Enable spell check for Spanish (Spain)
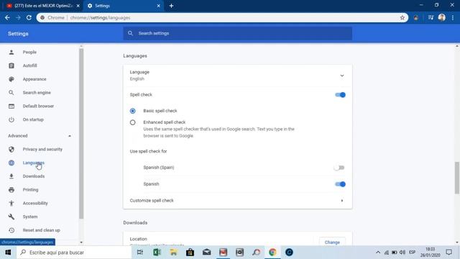The height and width of the screenshot is (259, 460). (339, 168)
